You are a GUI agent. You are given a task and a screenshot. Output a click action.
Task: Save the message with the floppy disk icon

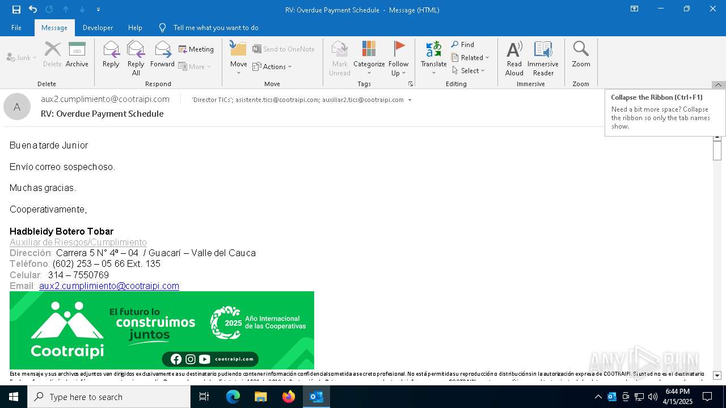tap(16, 10)
